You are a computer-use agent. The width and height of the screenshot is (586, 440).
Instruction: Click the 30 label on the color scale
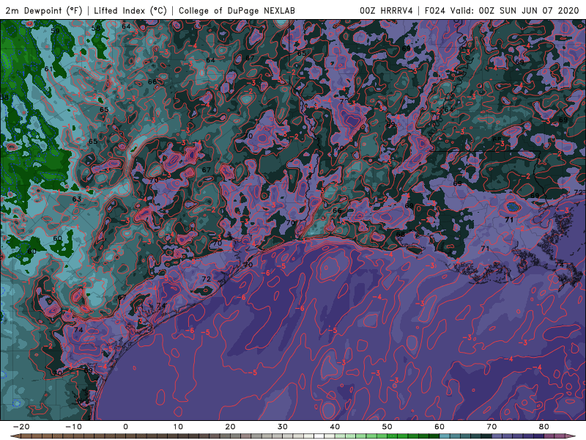pyautogui.click(x=283, y=427)
